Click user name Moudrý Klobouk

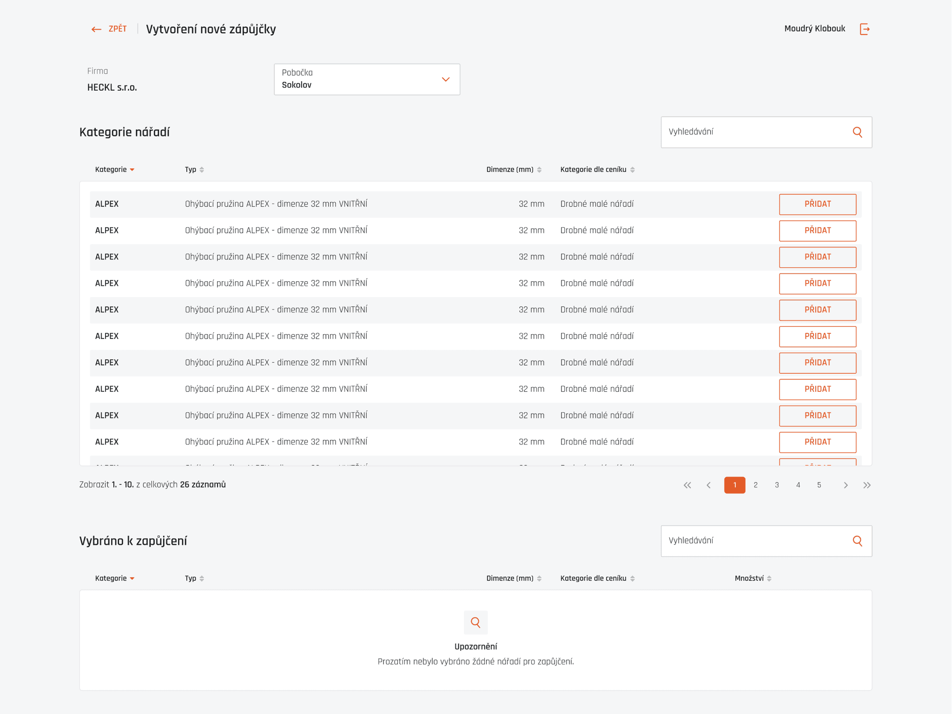point(815,29)
